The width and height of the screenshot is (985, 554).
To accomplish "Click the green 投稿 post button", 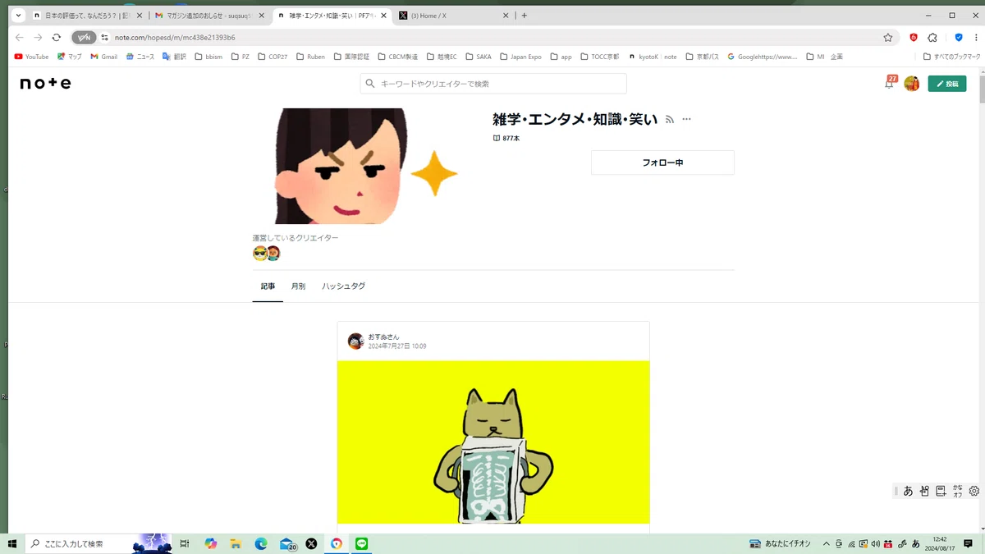I will point(946,84).
